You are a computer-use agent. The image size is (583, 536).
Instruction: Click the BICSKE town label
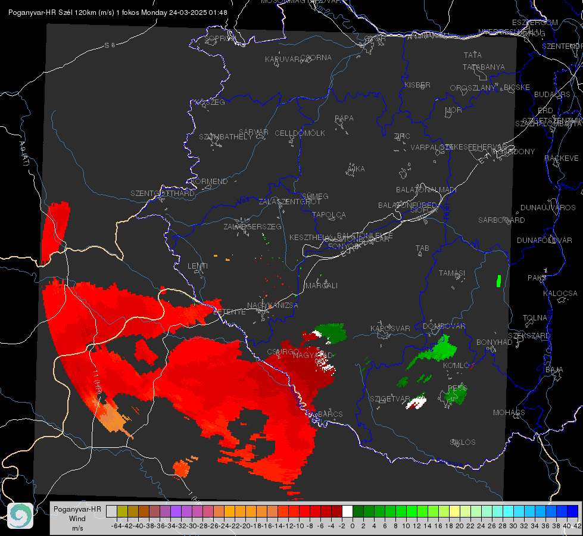[516, 88]
